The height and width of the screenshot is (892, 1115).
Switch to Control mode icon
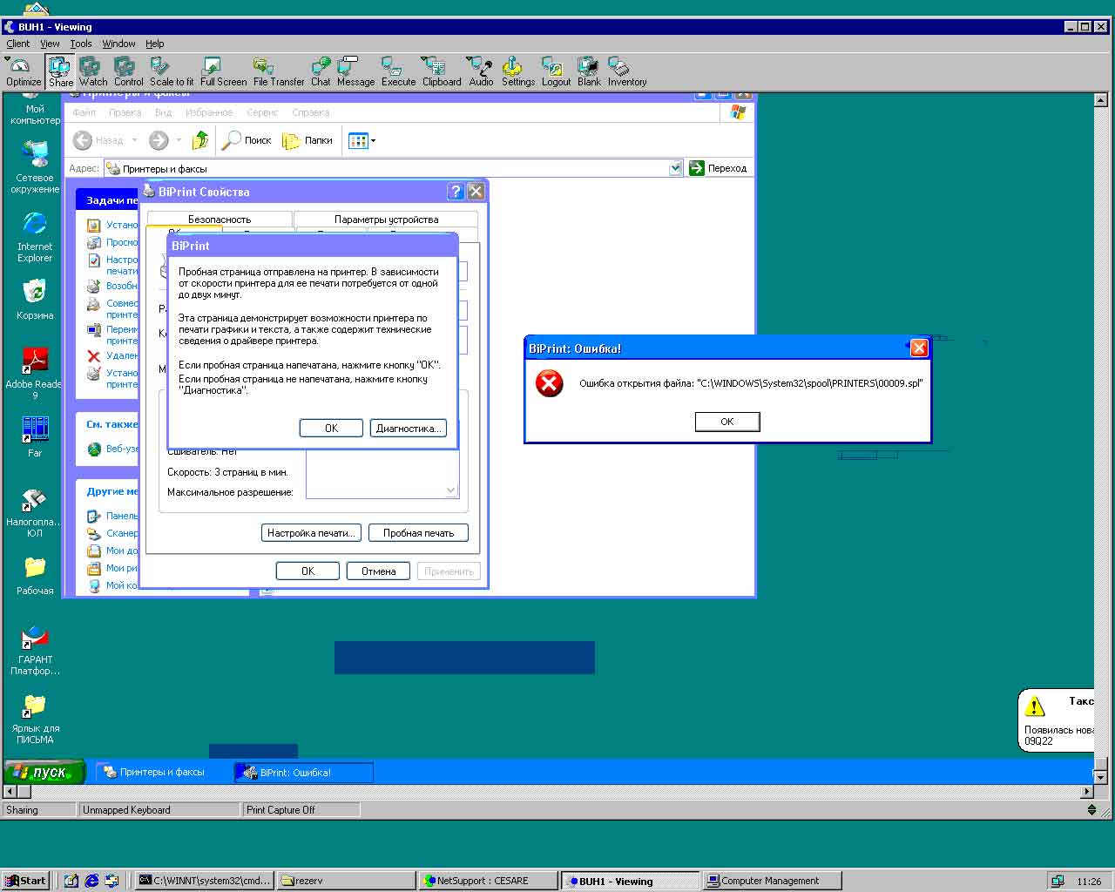tap(128, 71)
